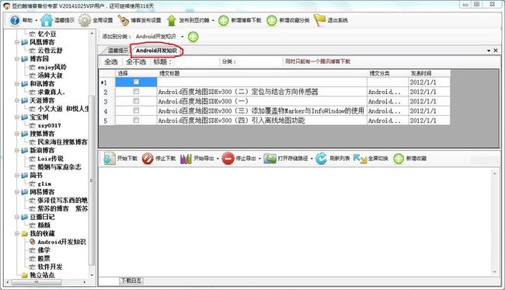Click 新增收藏 green plus icon
This screenshot has height=290, width=505.
click(399, 159)
